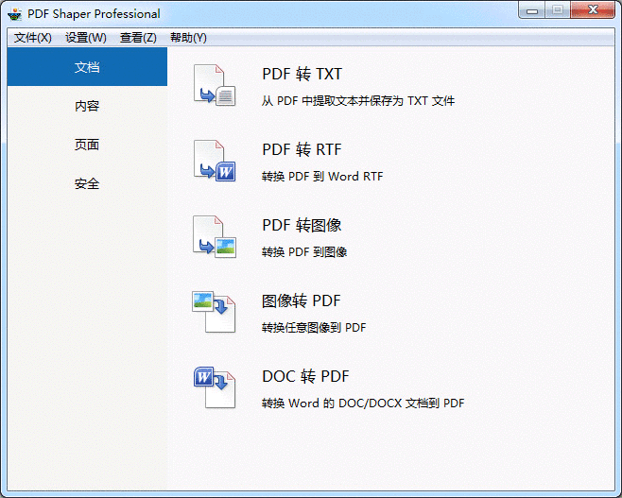Choose the 'DOC 转 PDF' title
The height and width of the screenshot is (498, 622).
click(x=305, y=376)
